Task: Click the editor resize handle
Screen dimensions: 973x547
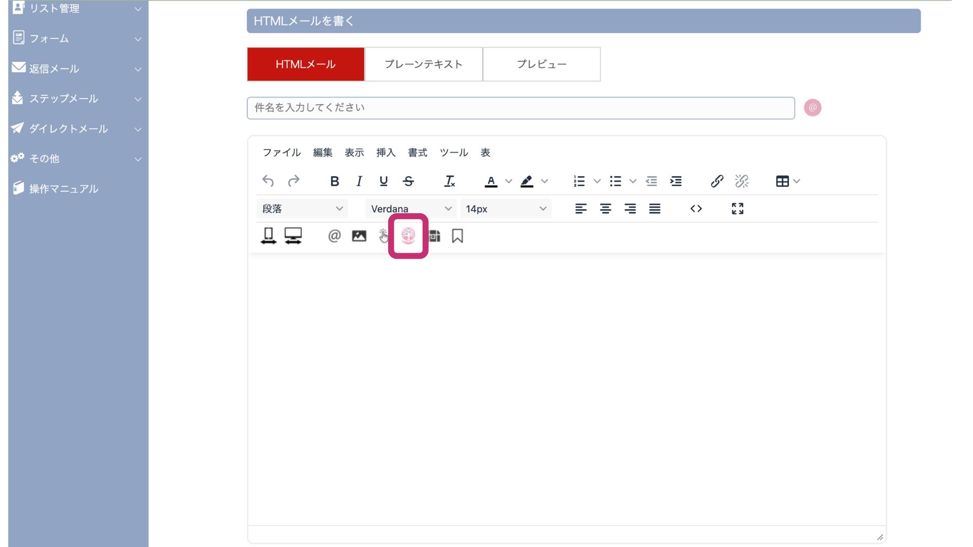Action: tap(880, 537)
